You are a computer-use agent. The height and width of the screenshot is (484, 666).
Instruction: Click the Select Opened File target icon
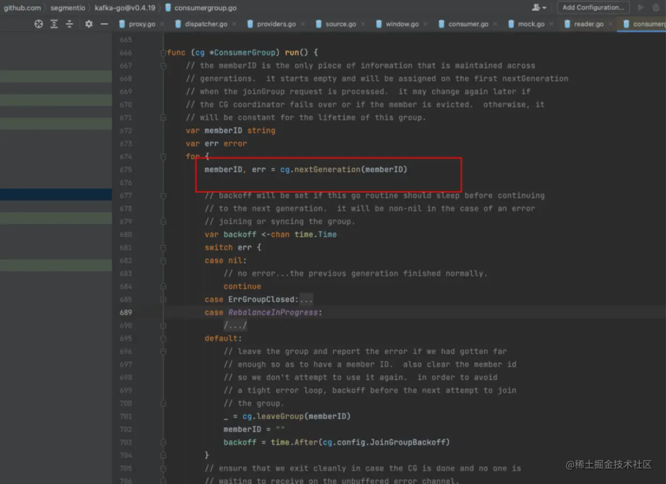click(x=39, y=24)
